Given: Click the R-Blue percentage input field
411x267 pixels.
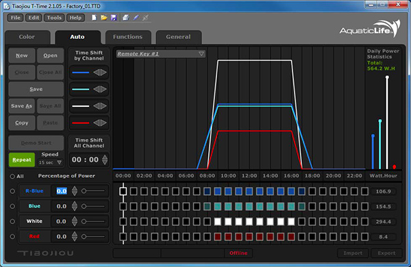Looking at the screenshot, I should [x=62, y=191].
